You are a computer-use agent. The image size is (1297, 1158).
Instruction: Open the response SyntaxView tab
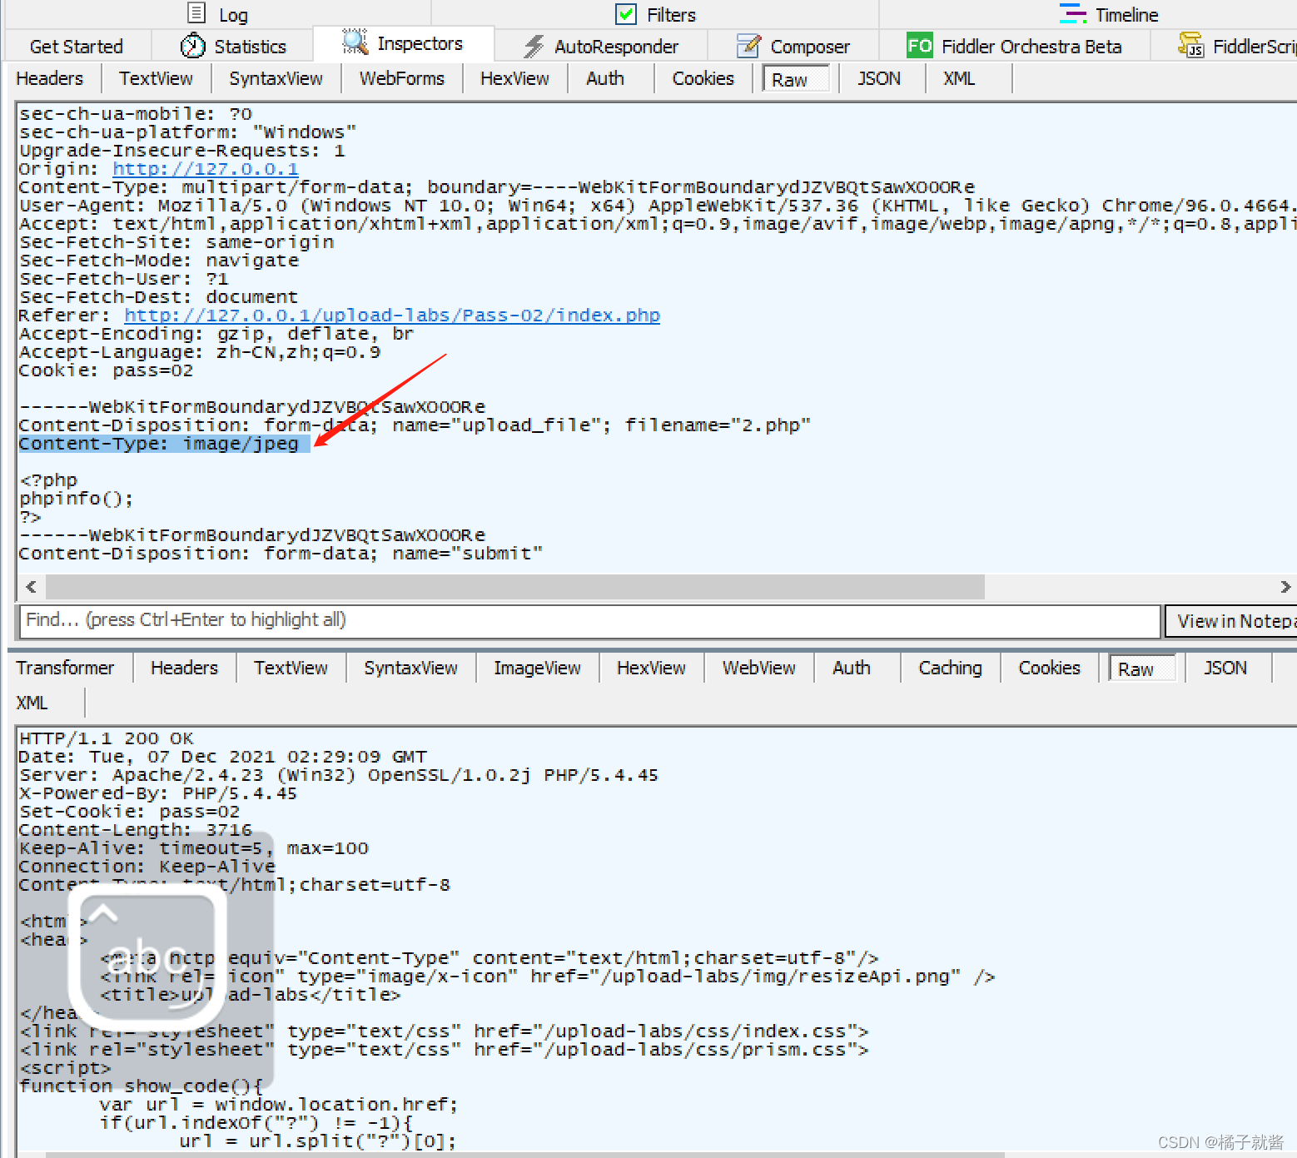pos(410,668)
